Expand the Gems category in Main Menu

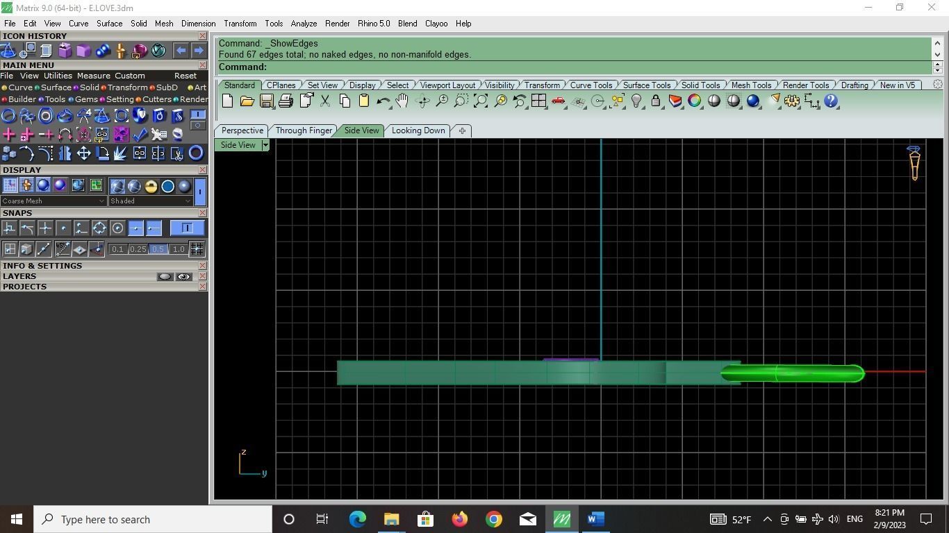coord(84,99)
